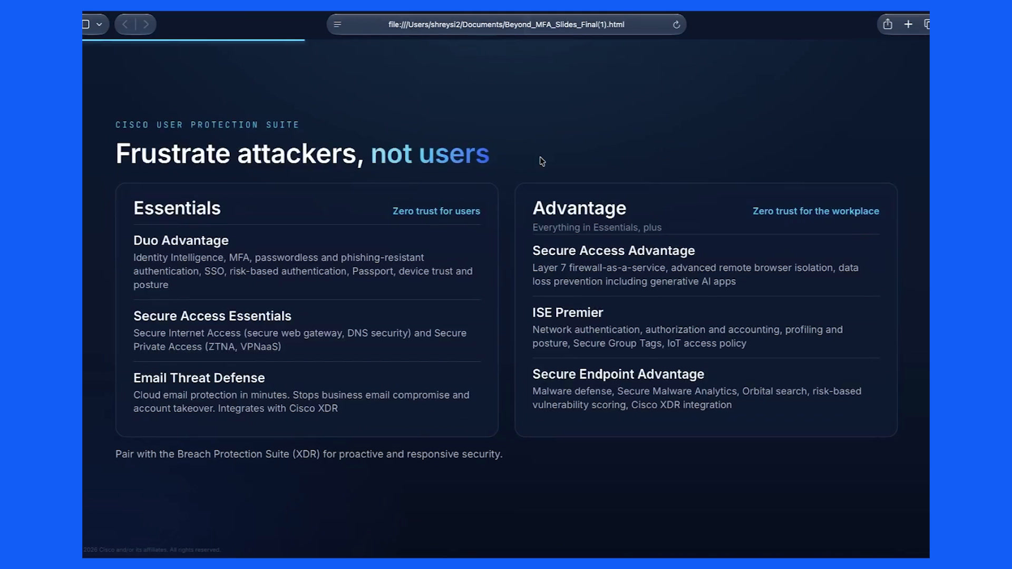
Task: Click the Duo Advantage description starting 'Identity Intelligence, MFA'
Action: tap(303, 271)
